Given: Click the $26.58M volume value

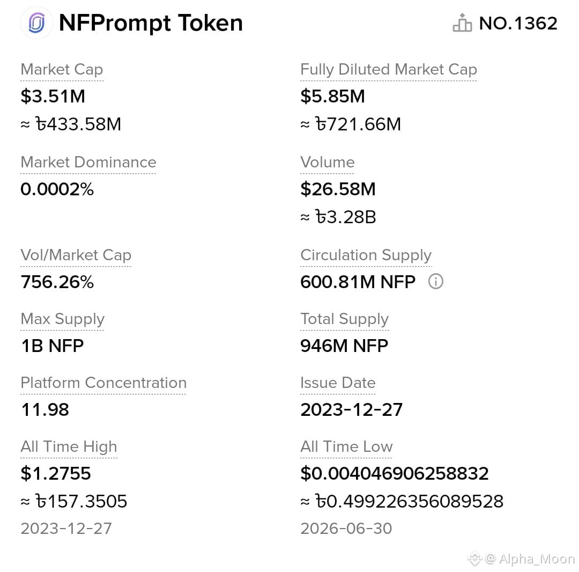Looking at the screenshot, I should 338,189.
